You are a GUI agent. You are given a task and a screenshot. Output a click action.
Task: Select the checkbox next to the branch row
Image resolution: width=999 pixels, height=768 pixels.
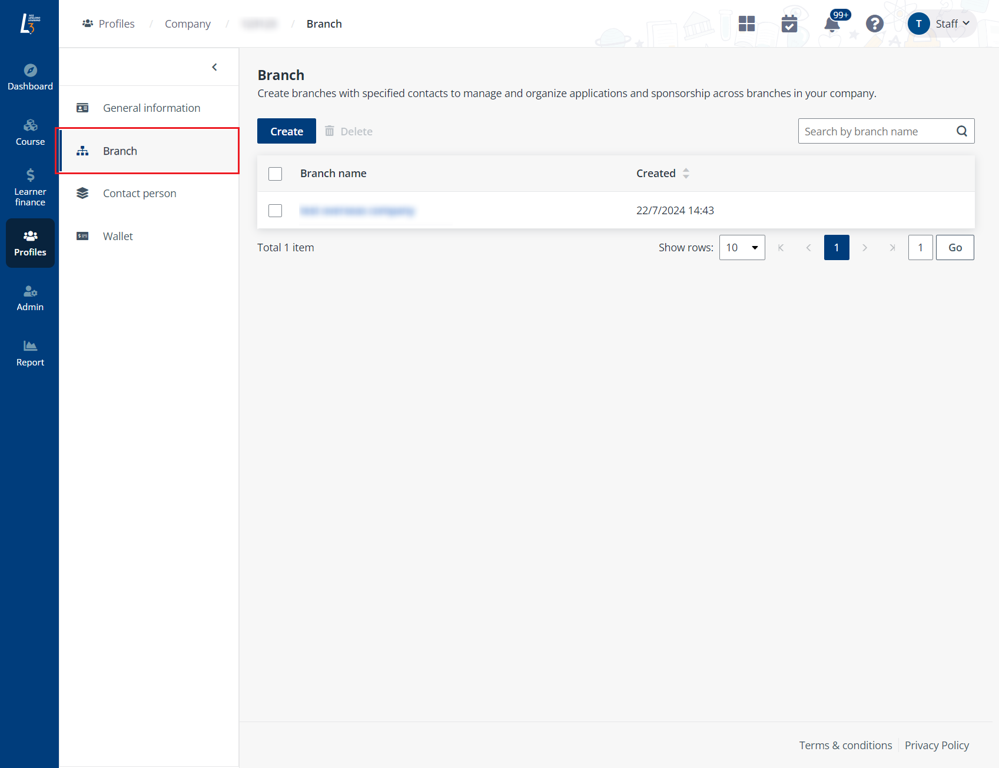(x=275, y=210)
